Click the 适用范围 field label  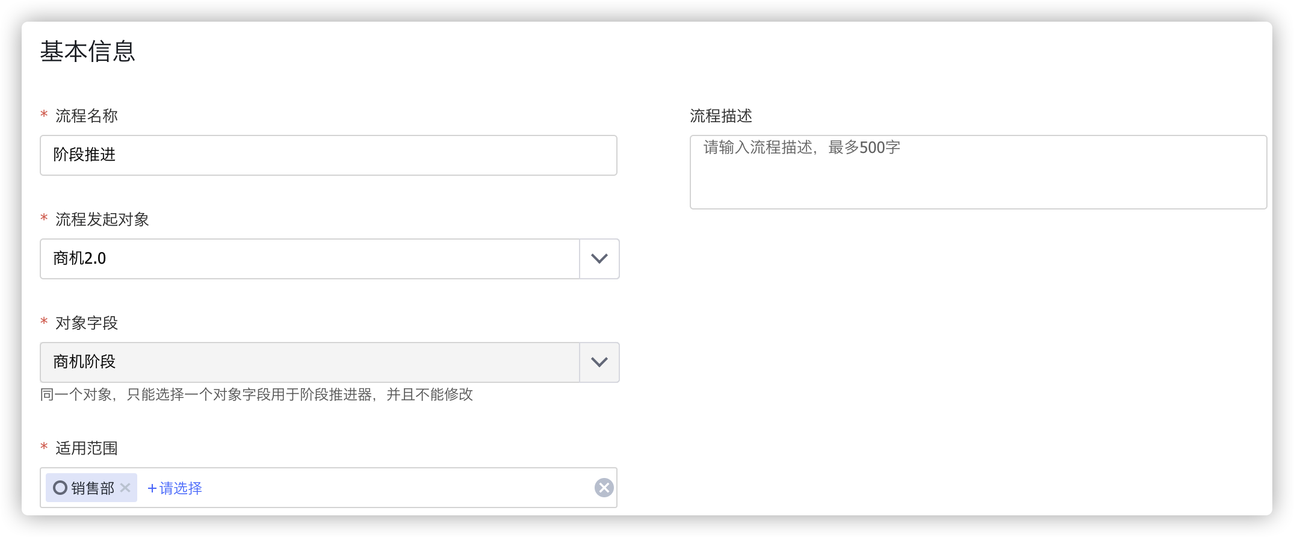tap(87, 448)
